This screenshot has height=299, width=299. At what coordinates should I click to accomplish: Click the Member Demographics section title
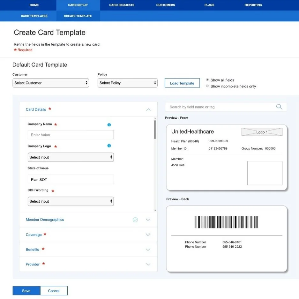tap(45, 220)
